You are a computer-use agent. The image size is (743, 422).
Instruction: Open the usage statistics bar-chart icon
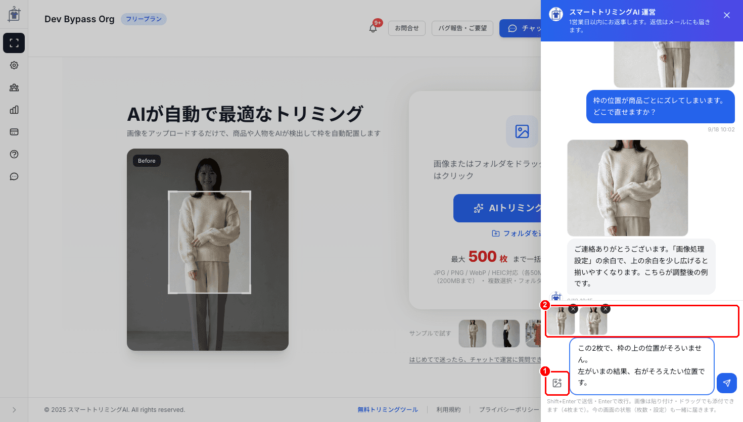(14, 110)
